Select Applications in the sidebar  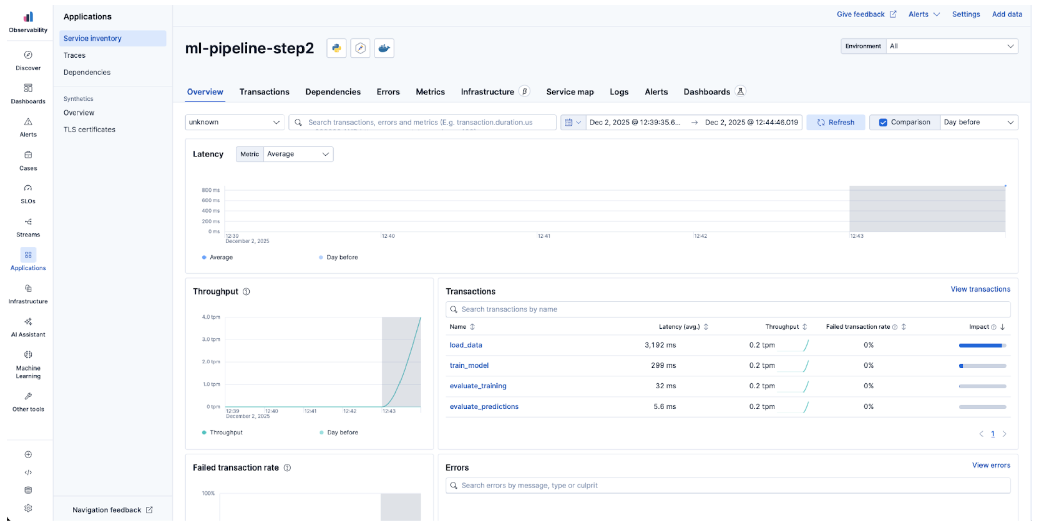[28, 259]
